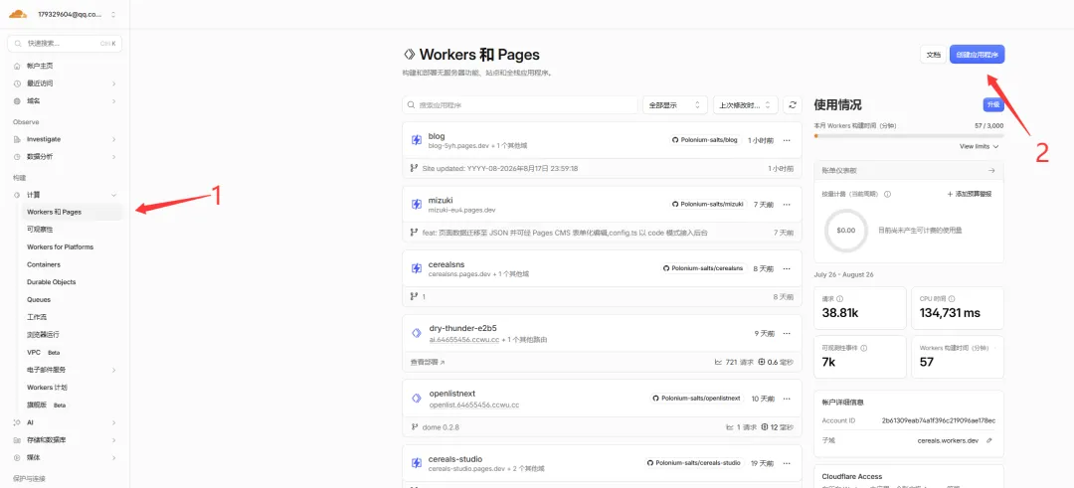Open the mizuki project
The height and width of the screenshot is (488, 1074).
tap(441, 200)
